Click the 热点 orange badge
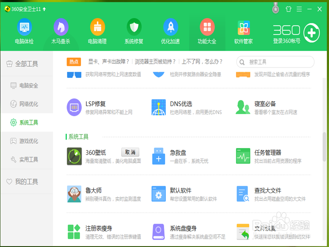The height and width of the screenshot is (247, 329). (74, 62)
